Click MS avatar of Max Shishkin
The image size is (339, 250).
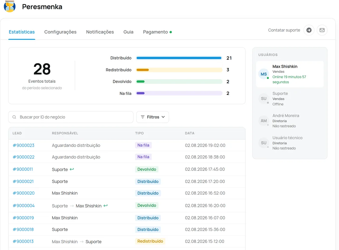[263, 74]
